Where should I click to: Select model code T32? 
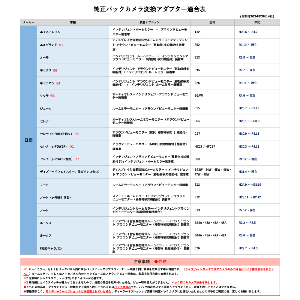(x=197, y=32)
